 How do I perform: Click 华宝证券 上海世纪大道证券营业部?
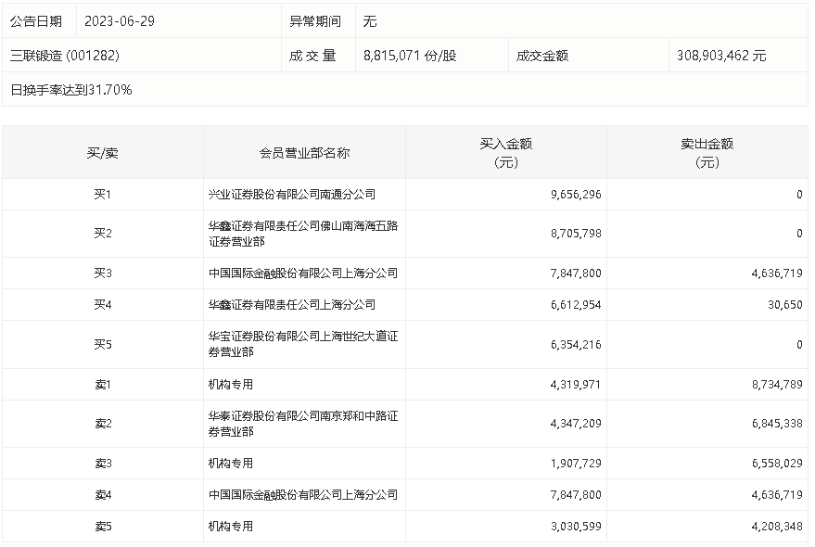click(303, 344)
